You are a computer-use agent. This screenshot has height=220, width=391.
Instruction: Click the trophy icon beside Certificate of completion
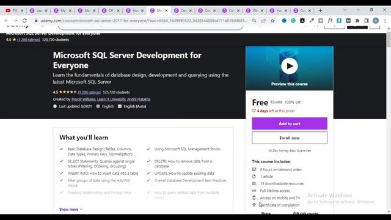click(x=254, y=205)
